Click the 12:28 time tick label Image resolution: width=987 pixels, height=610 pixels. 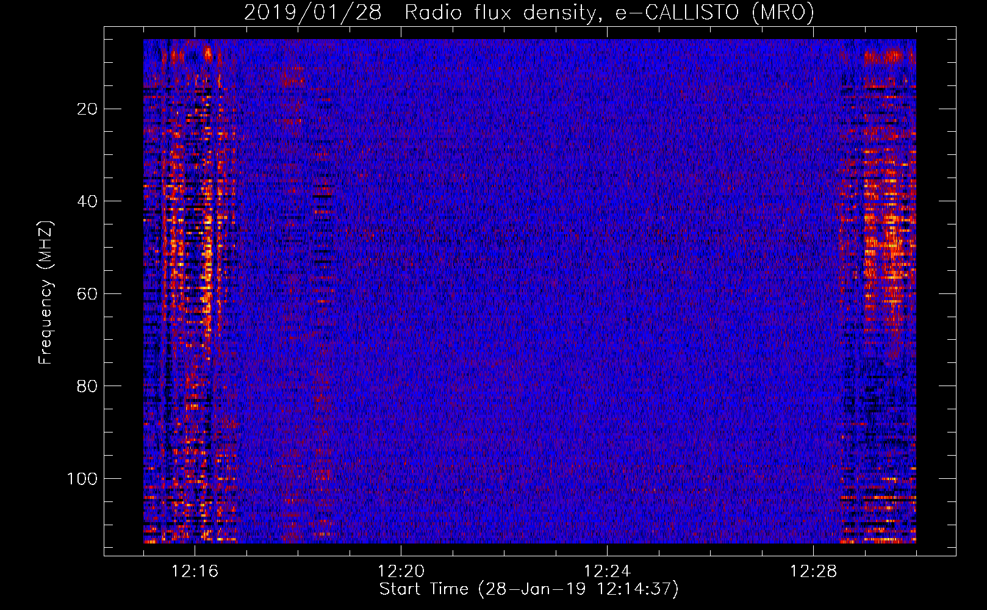pos(813,572)
